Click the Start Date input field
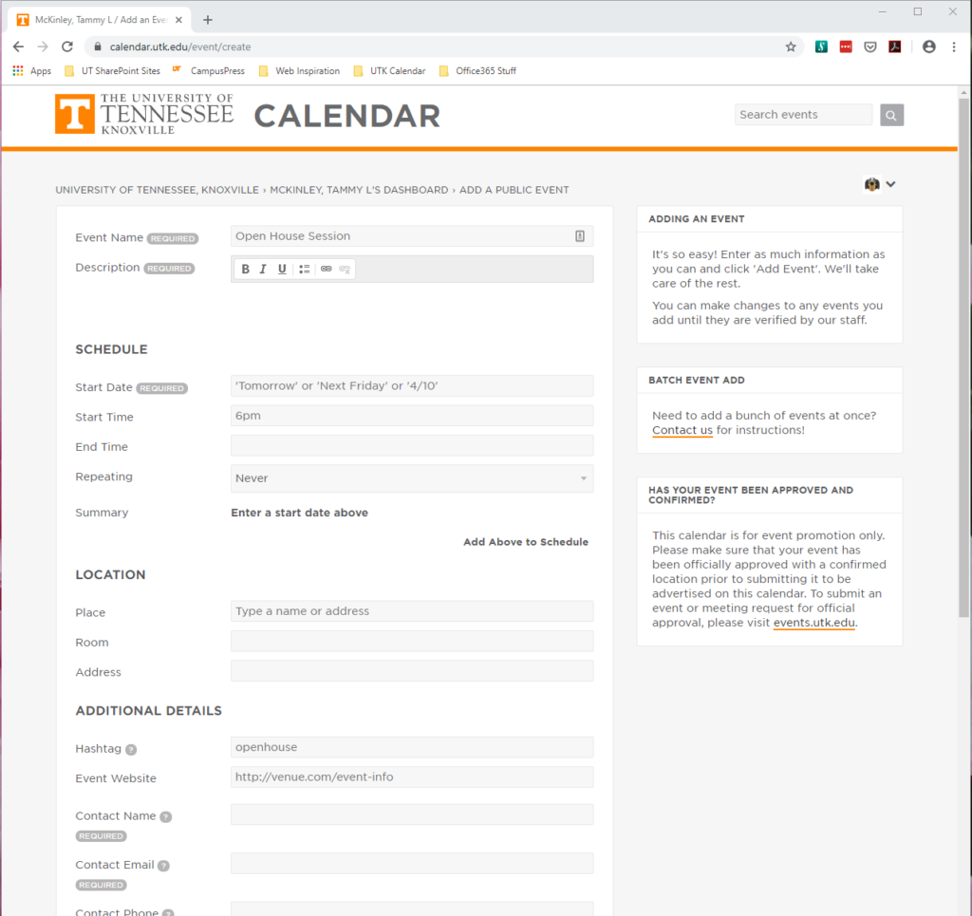 click(x=411, y=385)
